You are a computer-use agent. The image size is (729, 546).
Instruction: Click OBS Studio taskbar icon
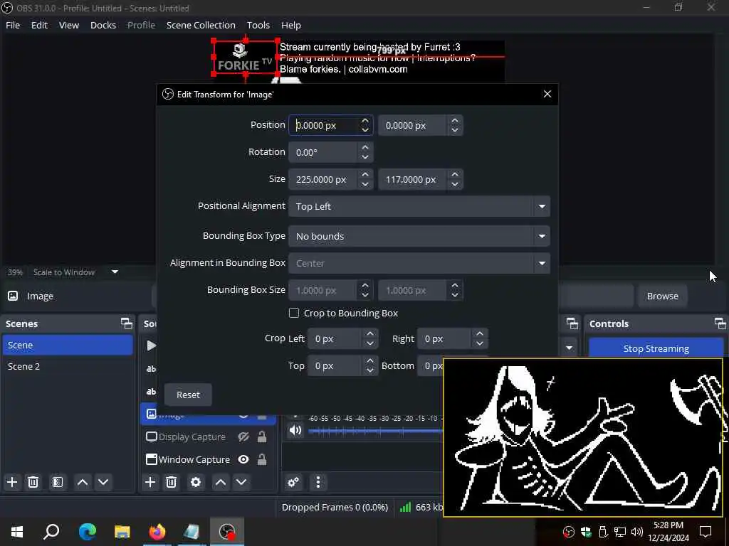227,532
